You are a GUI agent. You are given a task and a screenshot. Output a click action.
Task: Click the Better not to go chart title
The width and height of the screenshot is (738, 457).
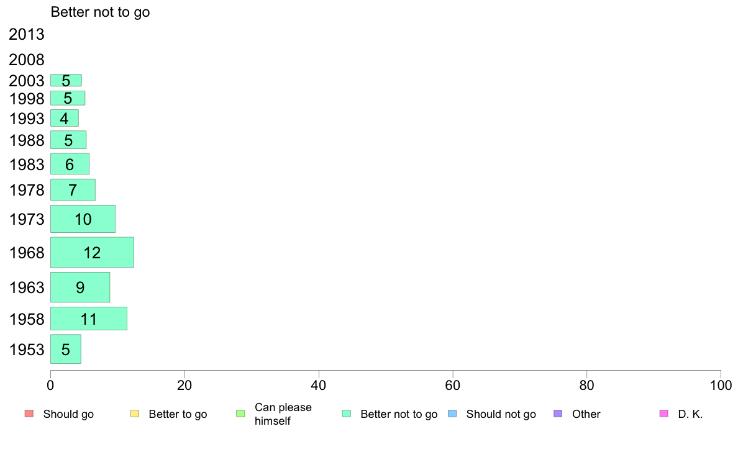tap(100, 12)
